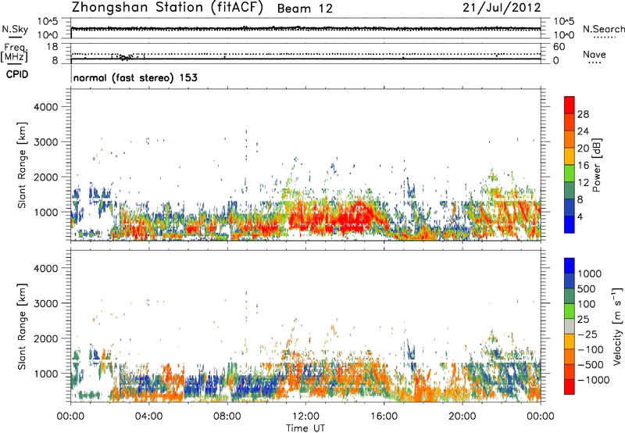The image size is (625, 433).
Task: Select the 'Freq. [MHz]' axis label
Action: [x=15, y=52]
